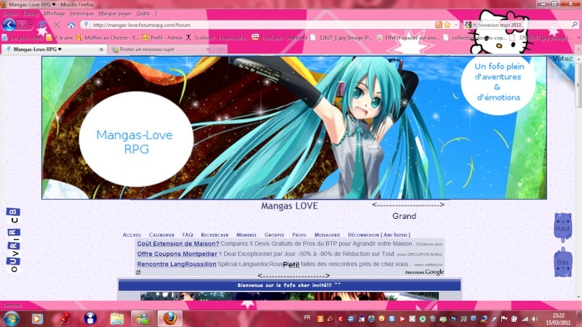
Task: Open the À la une feed bookmark
Action: tap(60, 38)
